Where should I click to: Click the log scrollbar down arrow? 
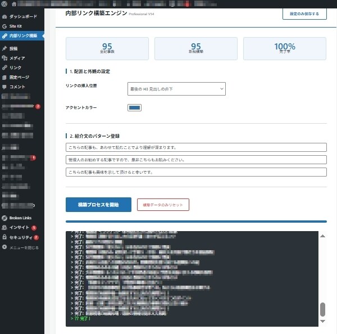click(x=322, y=321)
